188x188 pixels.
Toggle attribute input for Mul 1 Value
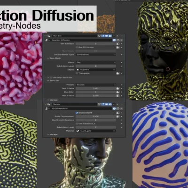click(118, 88)
